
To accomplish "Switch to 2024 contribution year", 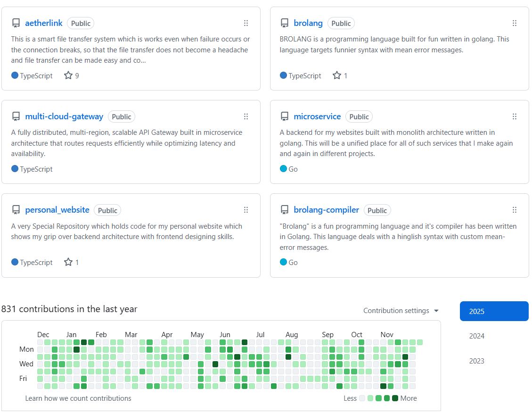I will [477, 336].
